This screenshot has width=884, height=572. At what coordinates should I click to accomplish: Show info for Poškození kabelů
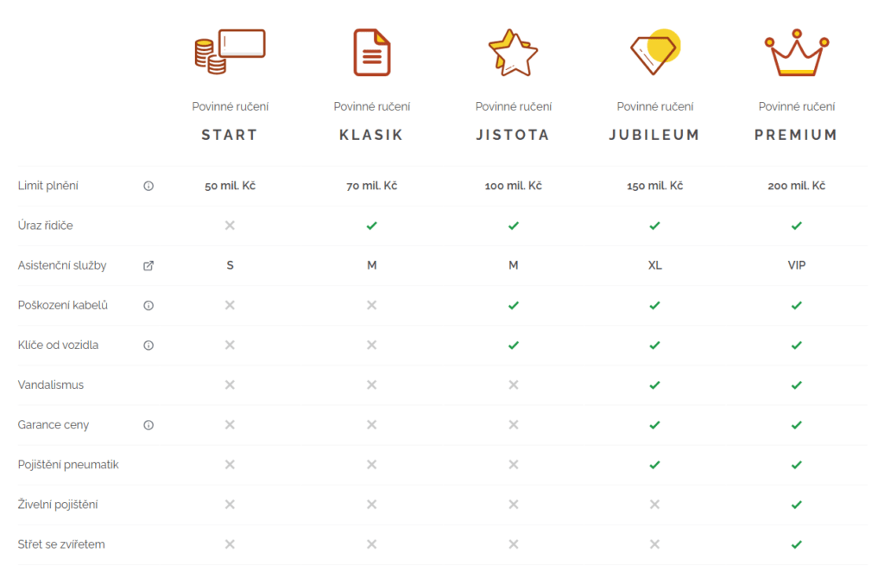click(x=148, y=305)
